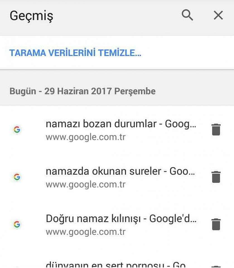Delete the 'namazı bozan durumlar' entry
This screenshot has width=234, height=268.
(x=216, y=129)
